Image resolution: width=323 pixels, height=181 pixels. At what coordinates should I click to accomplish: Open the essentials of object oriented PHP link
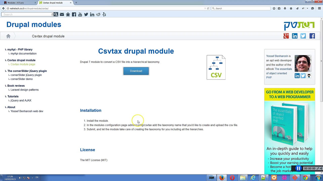click(279, 73)
